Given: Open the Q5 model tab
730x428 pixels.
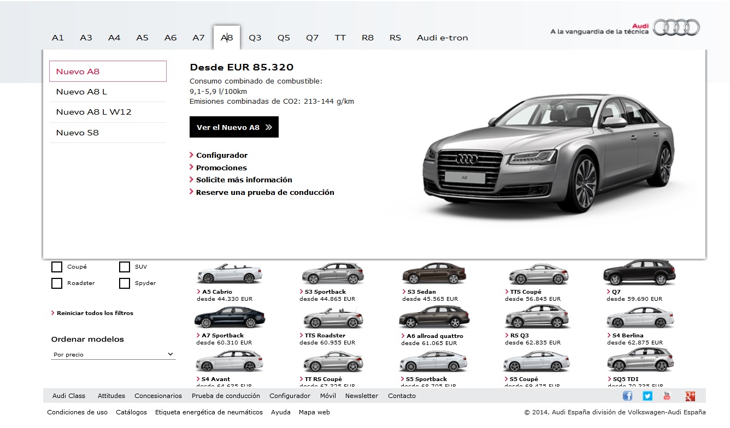Looking at the screenshot, I should pyautogui.click(x=284, y=38).
